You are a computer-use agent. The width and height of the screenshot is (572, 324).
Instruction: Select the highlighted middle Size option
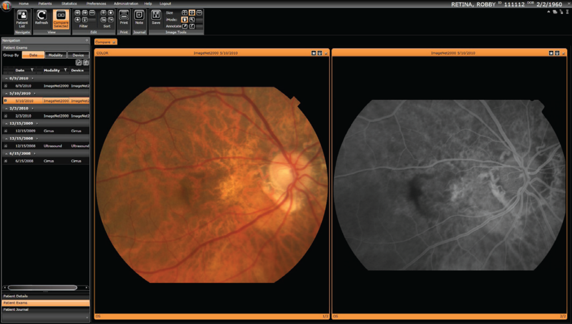pyautogui.click(x=192, y=13)
